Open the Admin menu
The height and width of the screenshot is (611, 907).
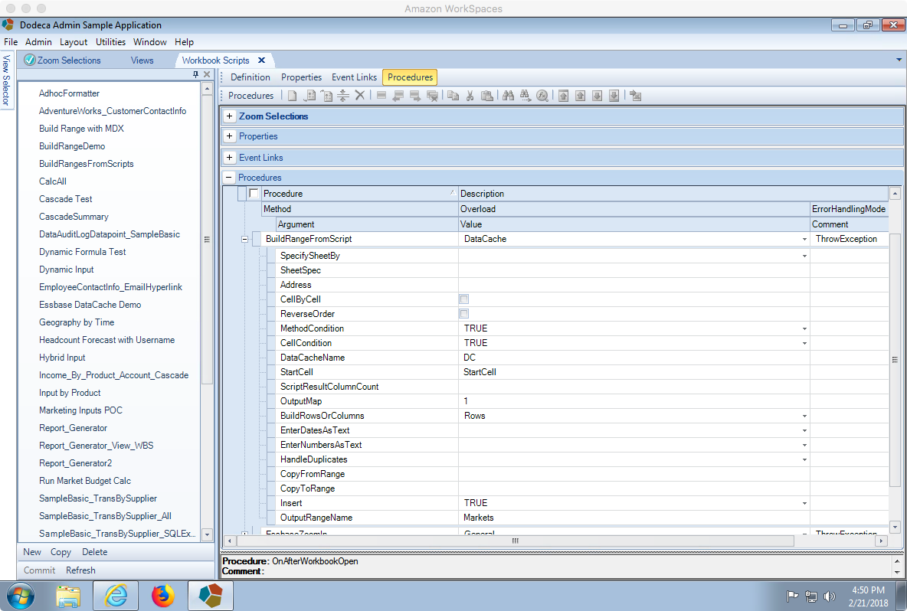[x=38, y=42]
